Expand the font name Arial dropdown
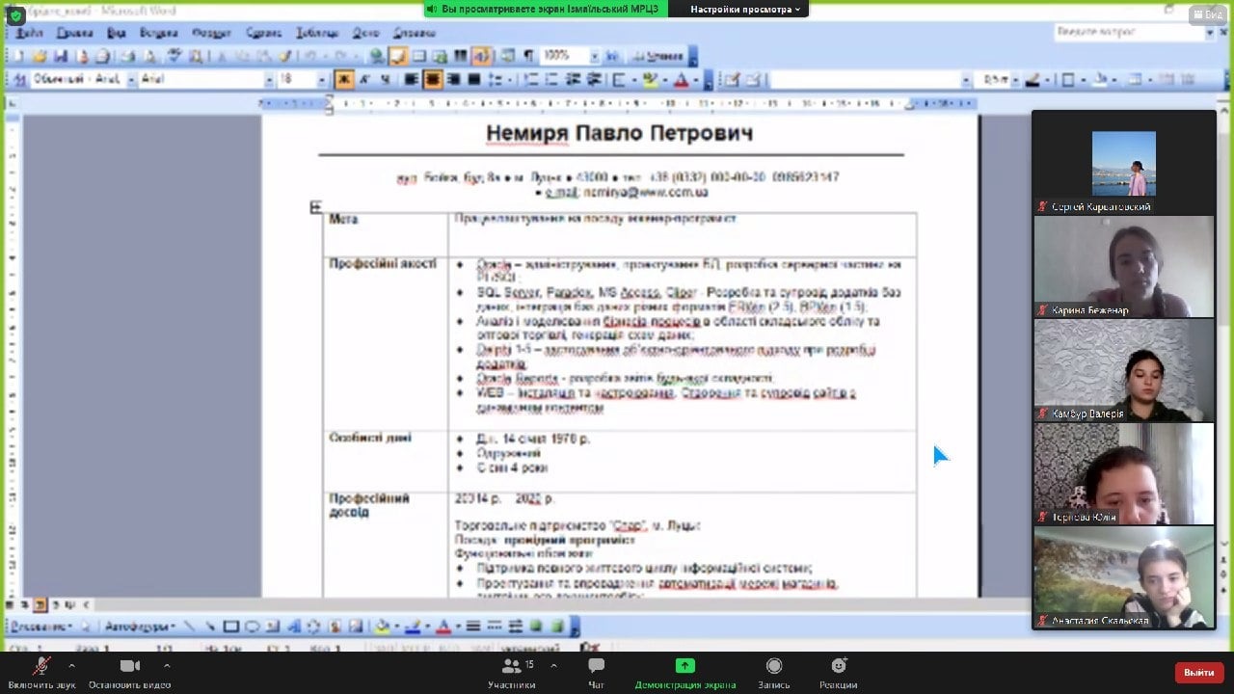Viewport: 1234px width, 694px height. (269, 80)
